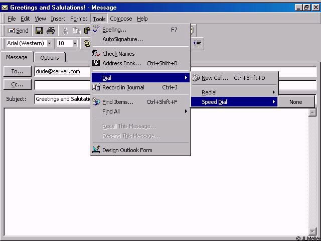Click the envelope icon in title bar
The image size is (321, 241).
pyautogui.click(x=5, y=8)
